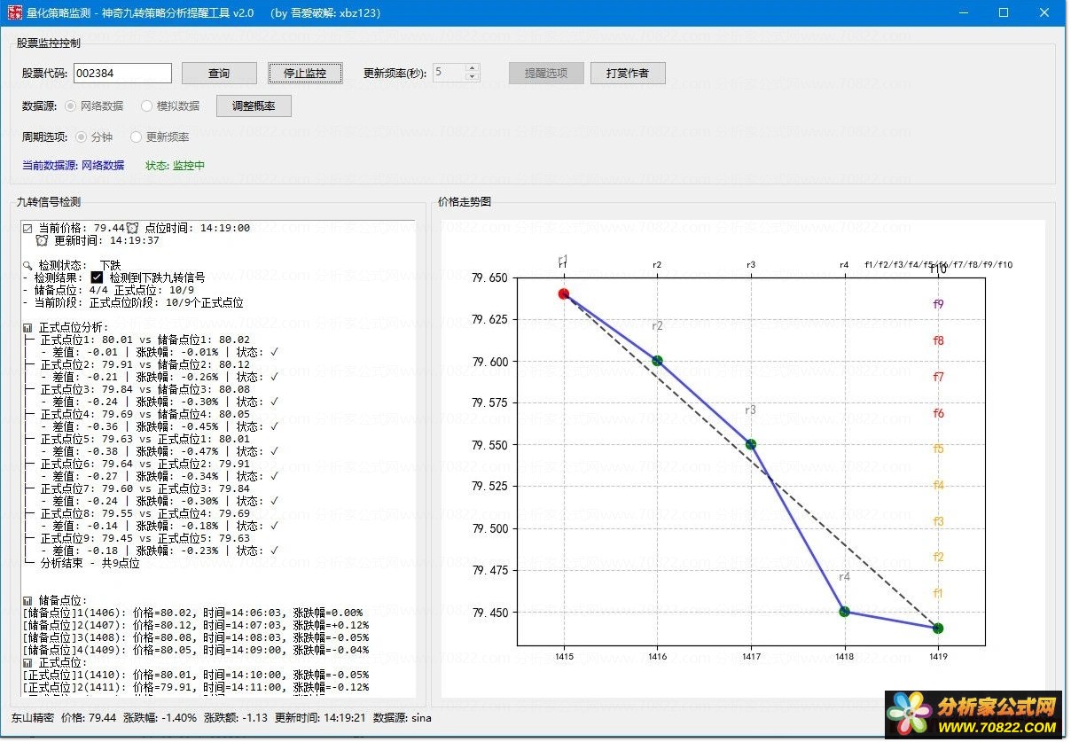Click the alarm clock icon beside 更新时间
The image size is (1071, 742).
click(42, 240)
